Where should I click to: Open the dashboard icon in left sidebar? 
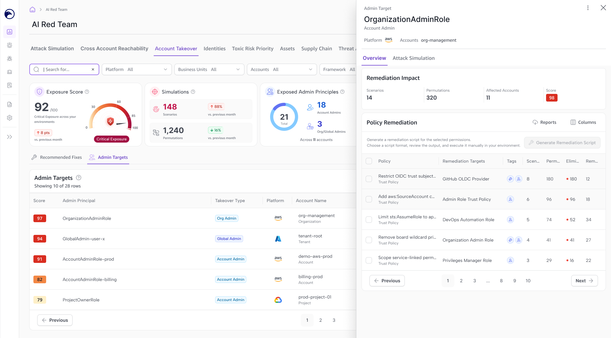tap(10, 32)
